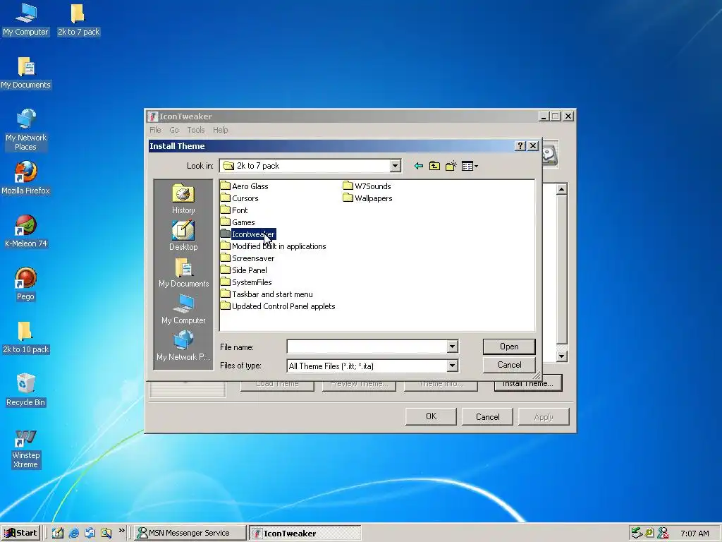This screenshot has height=542, width=722.
Task: Switch to MSN Messenger Service taskbar button
Action: coord(190,533)
